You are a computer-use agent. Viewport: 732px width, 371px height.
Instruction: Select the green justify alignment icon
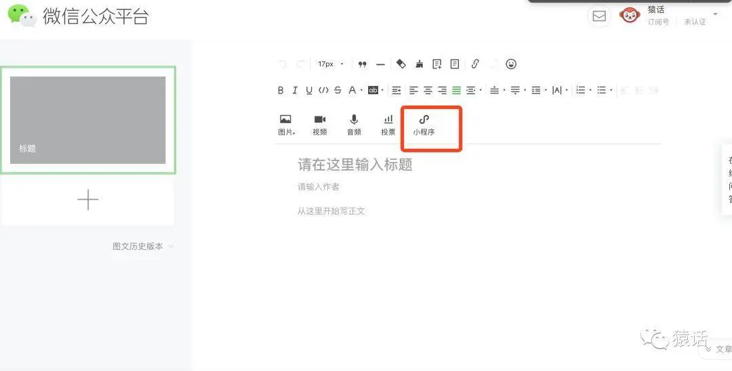coord(457,91)
